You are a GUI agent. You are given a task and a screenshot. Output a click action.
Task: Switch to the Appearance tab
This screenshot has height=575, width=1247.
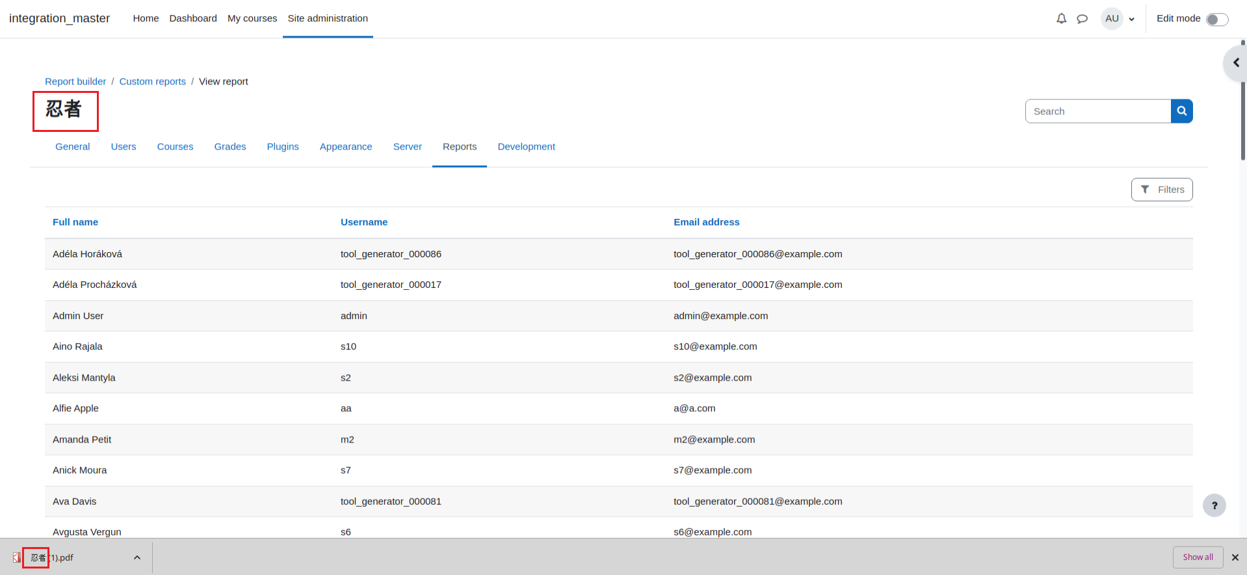point(346,147)
